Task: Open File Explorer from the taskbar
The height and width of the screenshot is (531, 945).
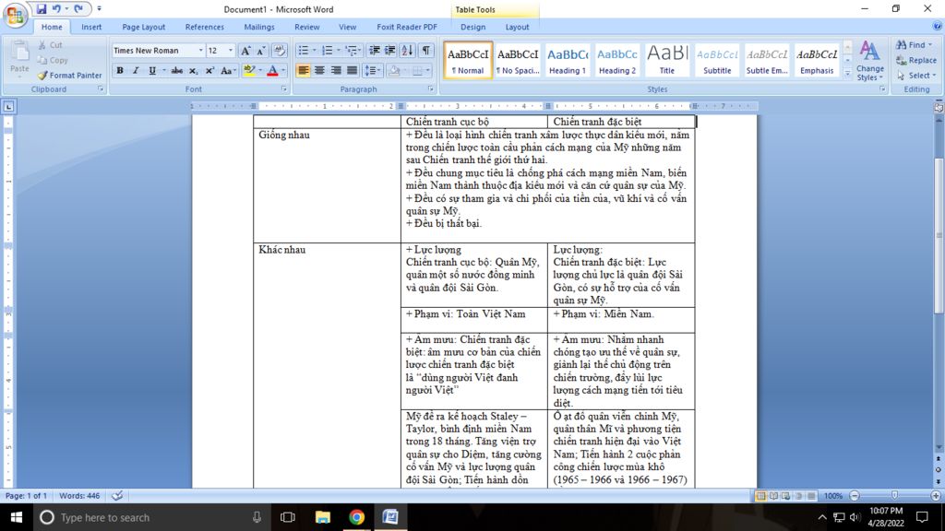Action: click(x=322, y=517)
